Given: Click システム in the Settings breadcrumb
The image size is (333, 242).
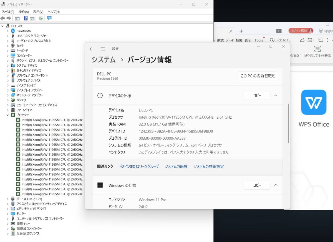Looking at the screenshot, I should pos(104,59).
